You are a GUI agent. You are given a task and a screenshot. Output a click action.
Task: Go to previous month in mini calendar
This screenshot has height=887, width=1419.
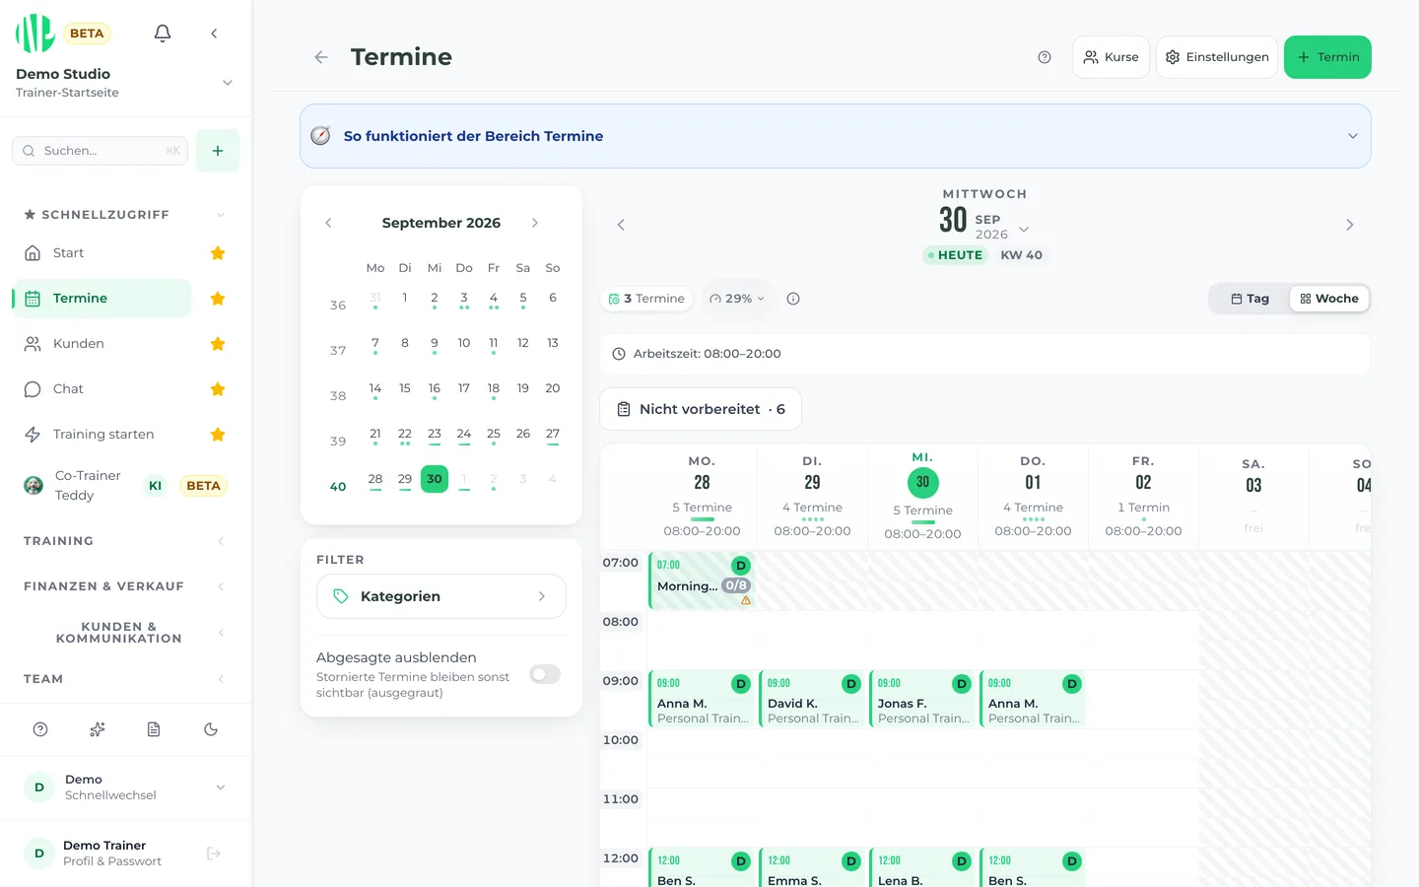[328, 223]
